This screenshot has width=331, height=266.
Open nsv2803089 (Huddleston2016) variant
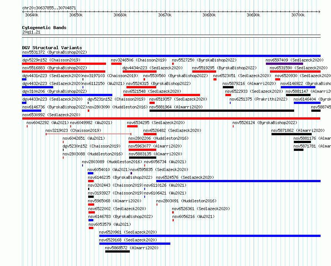point(112,162)
